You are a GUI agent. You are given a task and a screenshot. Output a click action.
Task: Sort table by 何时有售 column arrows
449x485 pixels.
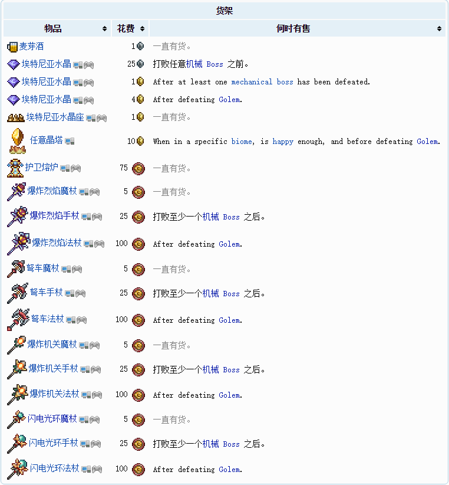pyautogui.click(x=439, y=29)
